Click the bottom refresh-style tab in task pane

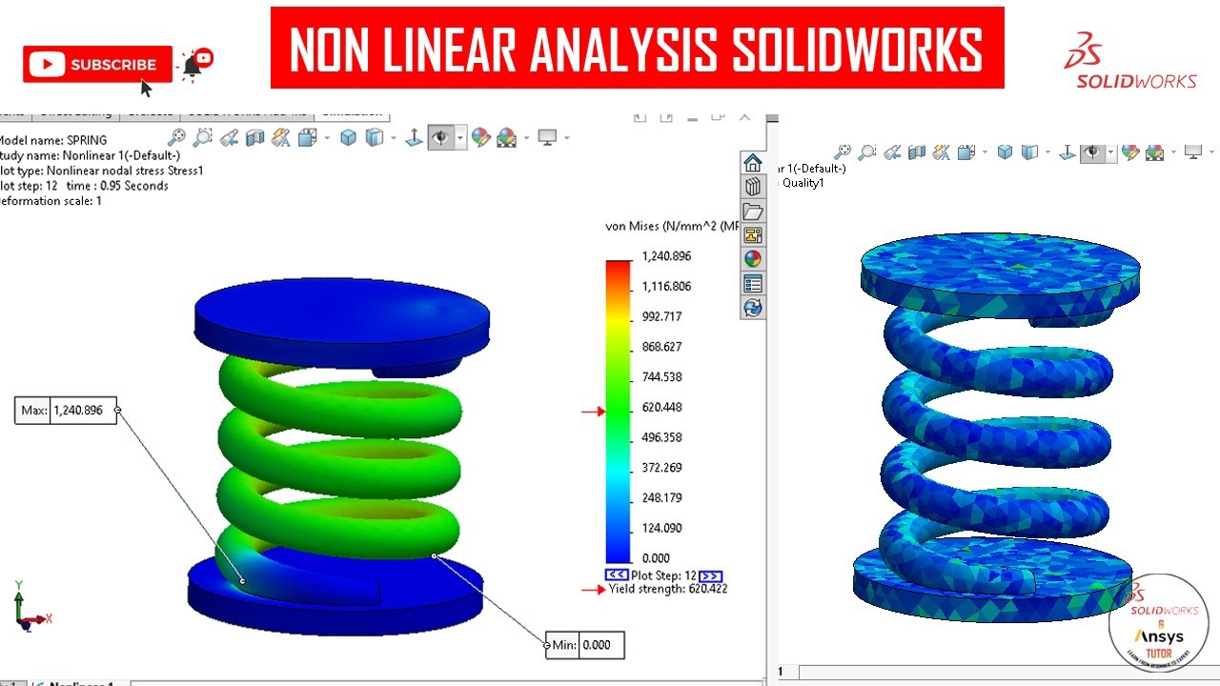point(753,308)
